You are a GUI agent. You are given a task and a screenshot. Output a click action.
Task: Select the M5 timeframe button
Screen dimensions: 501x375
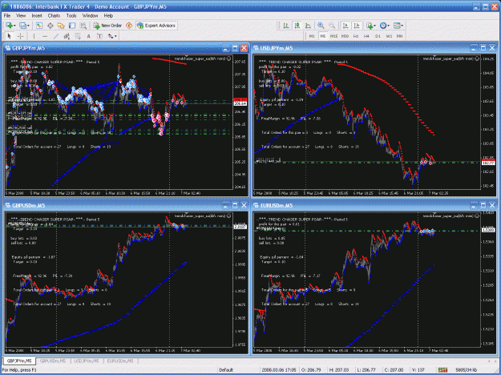click(x=323, y=36)
